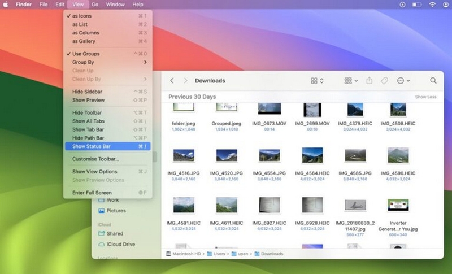The image size is (452, 274).
Task: Toggle Use Groups option
Action: pos(108,54)
